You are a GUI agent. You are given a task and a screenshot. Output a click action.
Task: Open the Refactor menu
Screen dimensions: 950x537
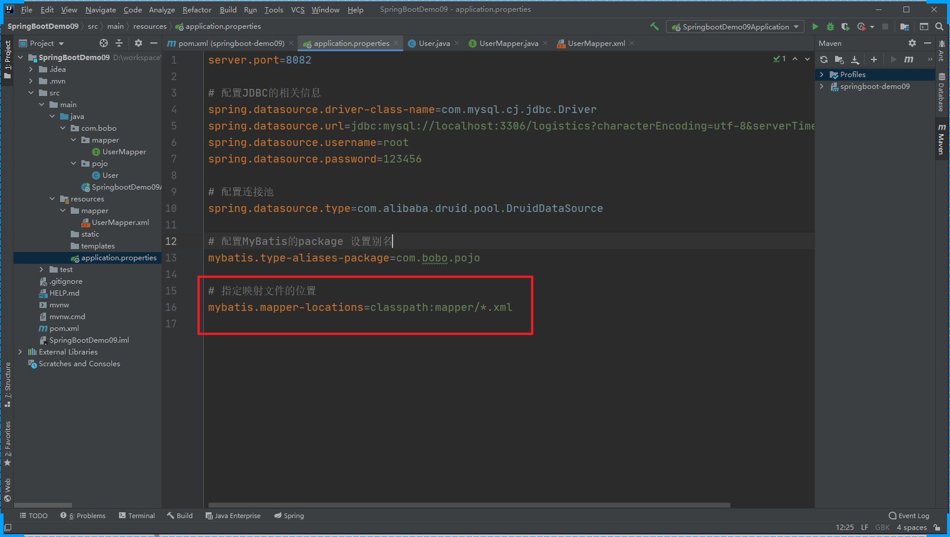197,9
